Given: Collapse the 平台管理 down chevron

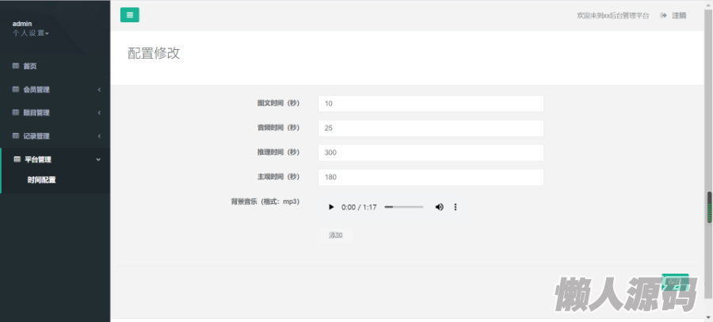Looking at the screenshot, I should pos(99,159).
